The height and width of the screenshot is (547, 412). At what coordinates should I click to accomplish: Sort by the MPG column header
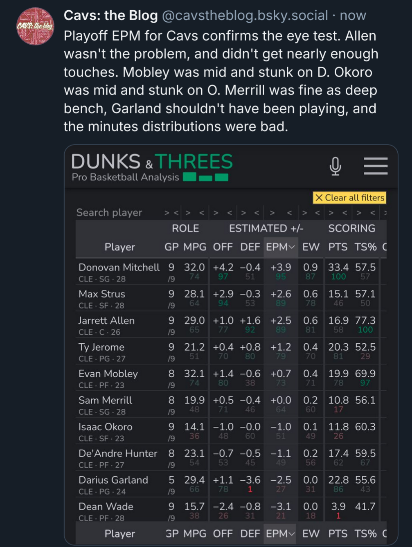tap(195, 247)
